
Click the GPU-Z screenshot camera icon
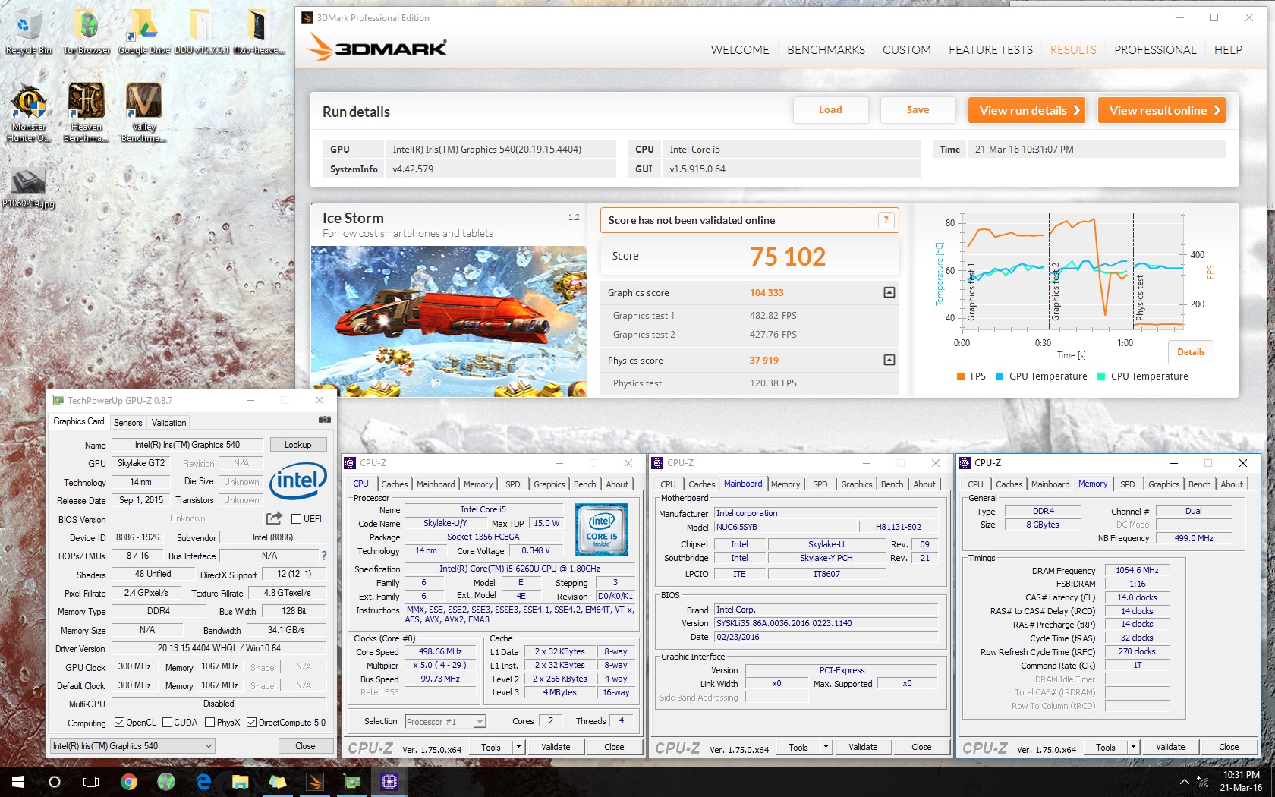pyautogui.click(x=325, y=419)
